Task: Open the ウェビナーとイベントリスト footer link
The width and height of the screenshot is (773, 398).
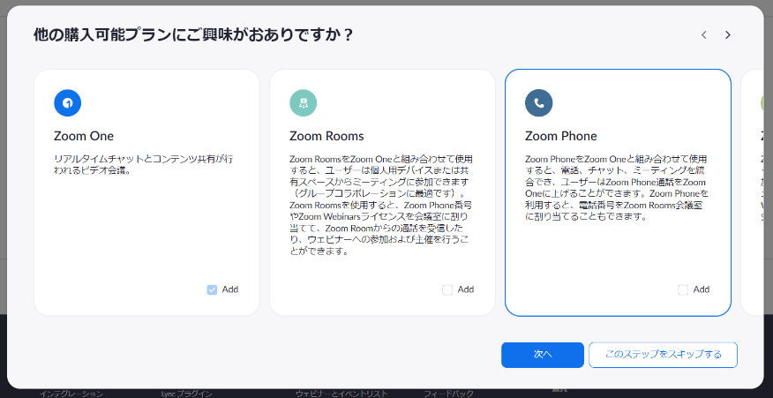Action: [341, 394]
